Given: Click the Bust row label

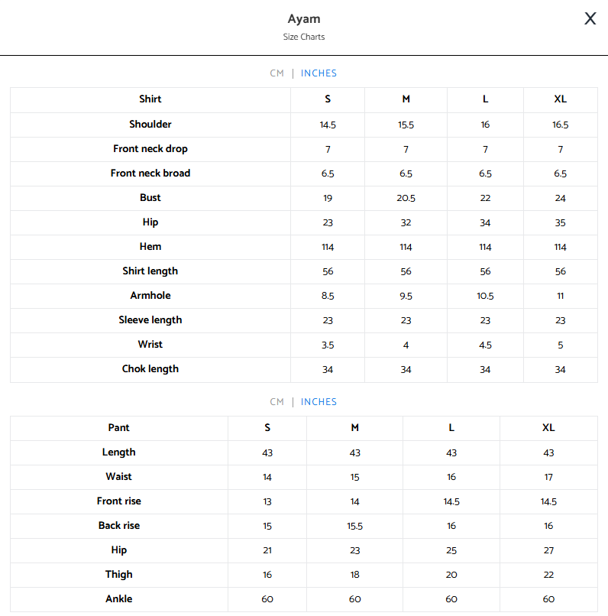Looking at the screenshot, I should point(150,198).
